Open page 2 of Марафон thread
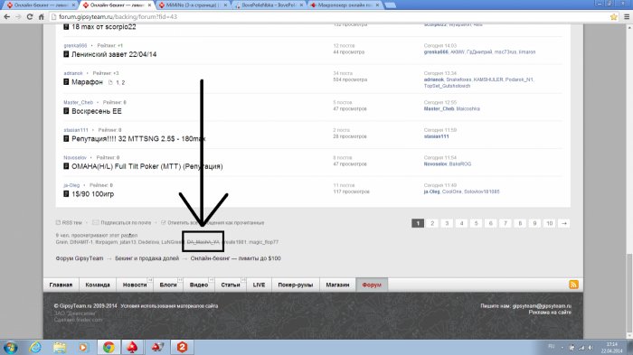633x355 pixels. [x=123, y=82]
